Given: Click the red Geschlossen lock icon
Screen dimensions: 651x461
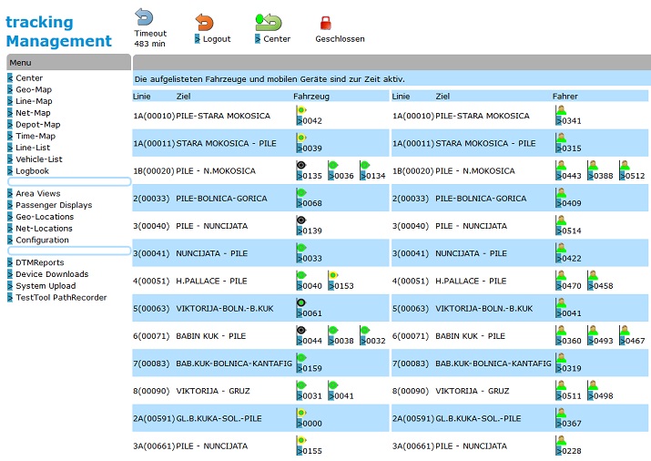Looking at the screenshot, I should pos(325,24).
